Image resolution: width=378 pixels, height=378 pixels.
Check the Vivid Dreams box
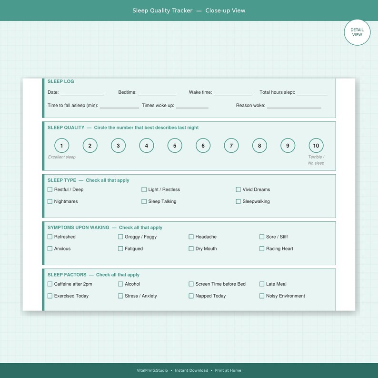(x=238, y=189)
